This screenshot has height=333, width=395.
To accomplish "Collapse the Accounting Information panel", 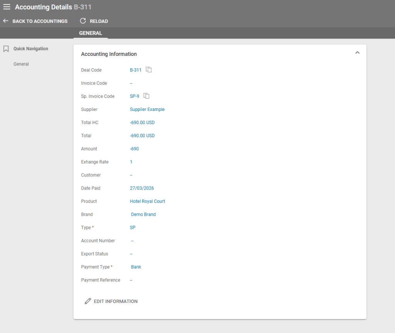I will pos(357,53).
